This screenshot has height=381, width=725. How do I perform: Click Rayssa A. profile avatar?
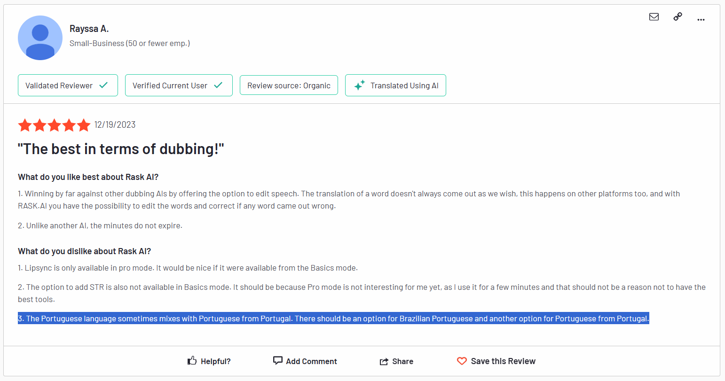coord(40,38)
